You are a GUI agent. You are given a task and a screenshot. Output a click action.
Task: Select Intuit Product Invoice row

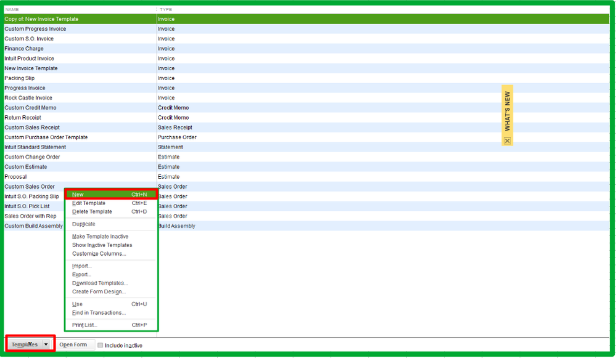click(306, 59)
